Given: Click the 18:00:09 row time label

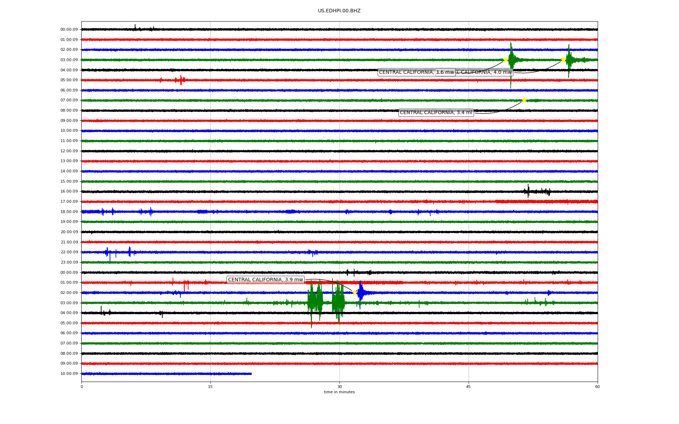Looking at the screenshot, I should 69,212.
